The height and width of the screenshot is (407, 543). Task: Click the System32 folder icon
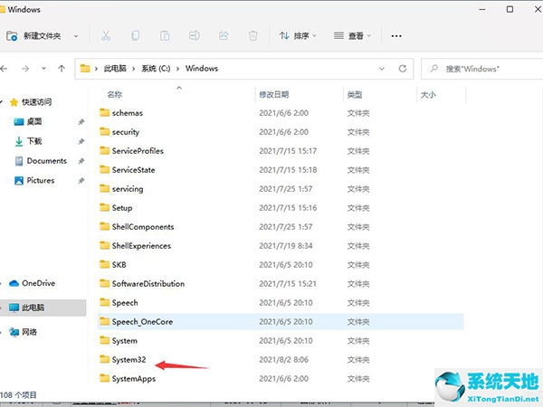[105, 359]
